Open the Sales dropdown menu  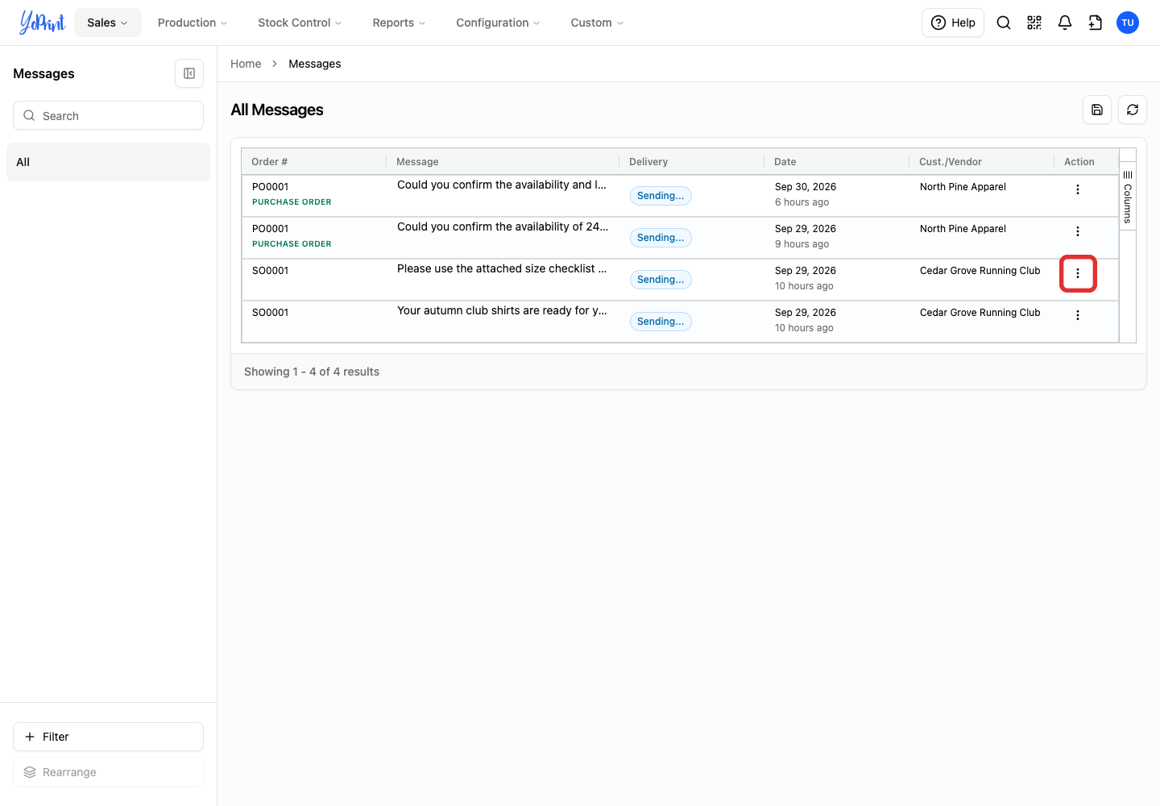[108, 23]
